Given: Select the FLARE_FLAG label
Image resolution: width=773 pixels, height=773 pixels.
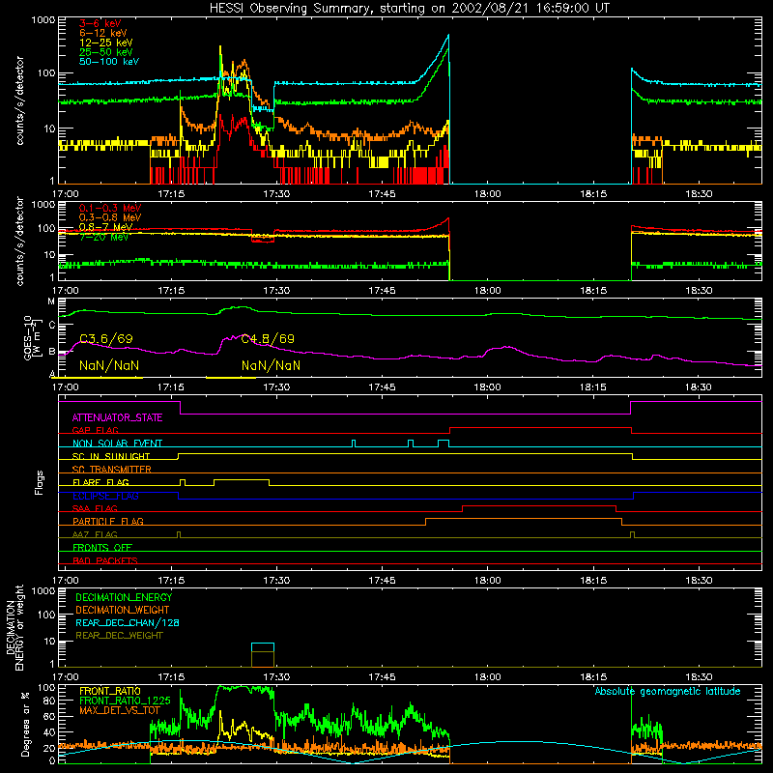Looking at the screenshot, I should coord(100,482).
